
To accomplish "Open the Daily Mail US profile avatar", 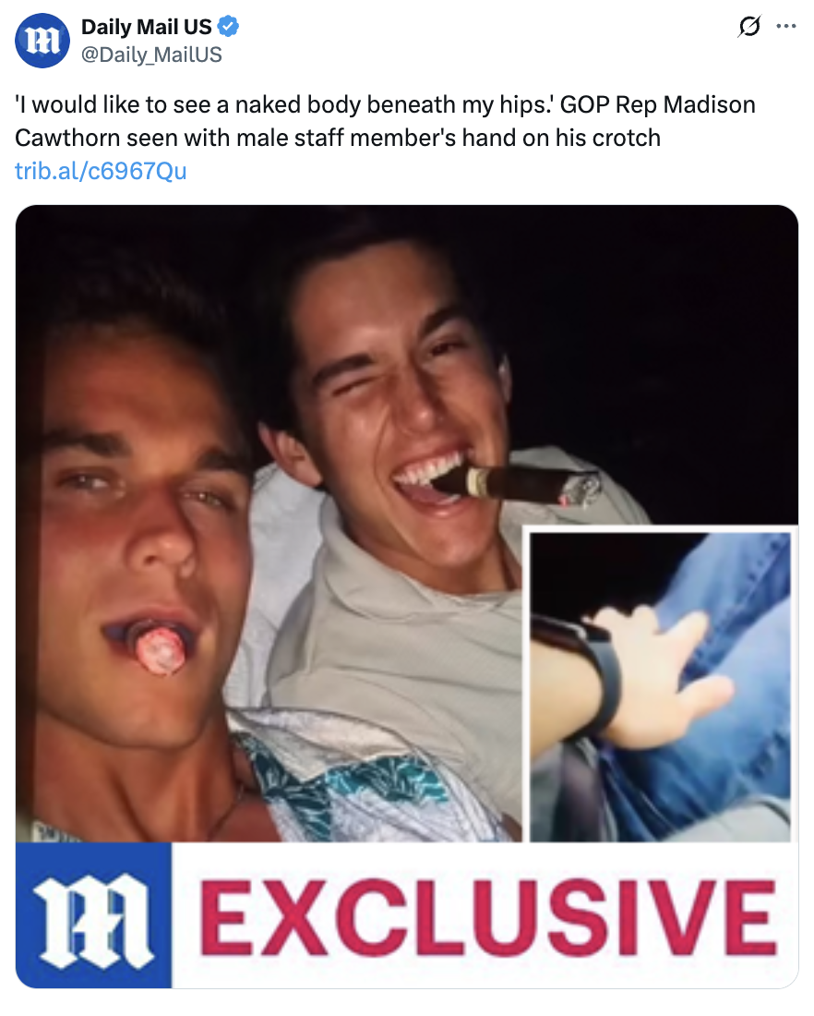I will tap(42, 40).
